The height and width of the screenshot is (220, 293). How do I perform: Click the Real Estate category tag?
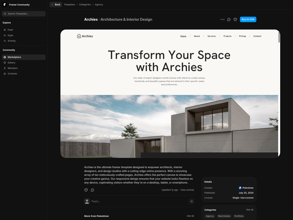coord(224,216)
